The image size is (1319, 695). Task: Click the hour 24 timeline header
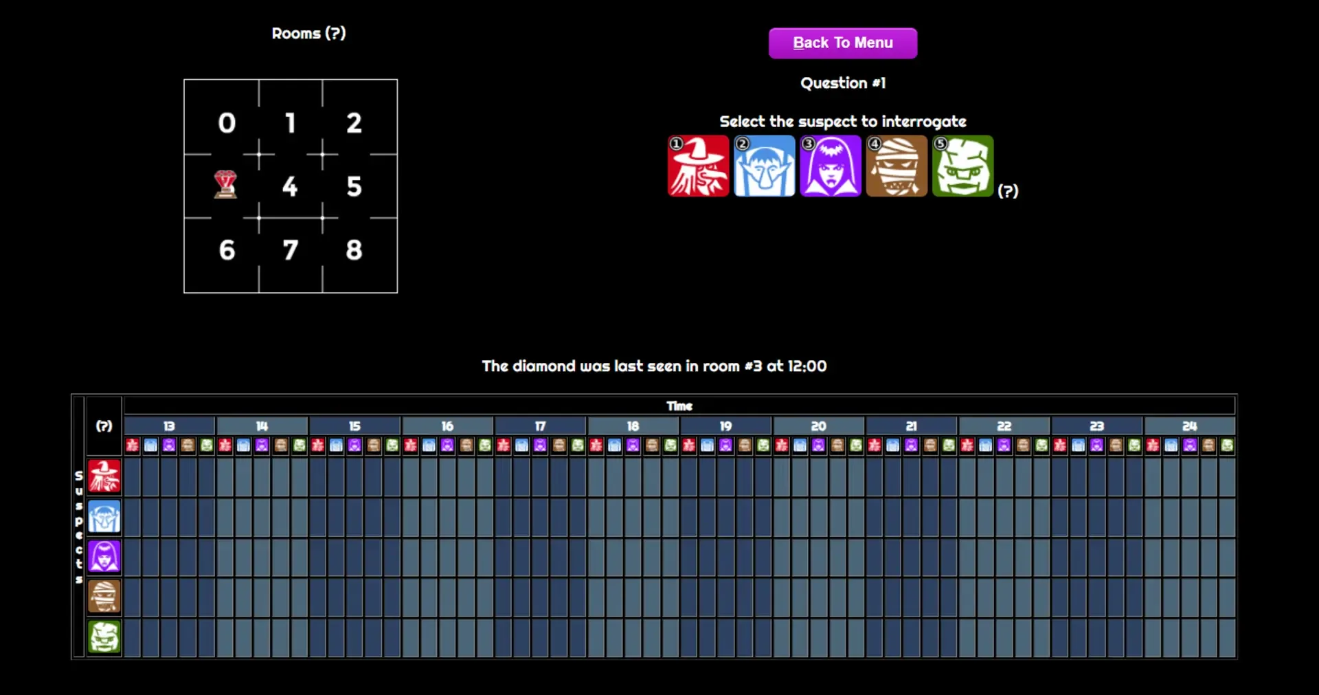(1189, 426)
